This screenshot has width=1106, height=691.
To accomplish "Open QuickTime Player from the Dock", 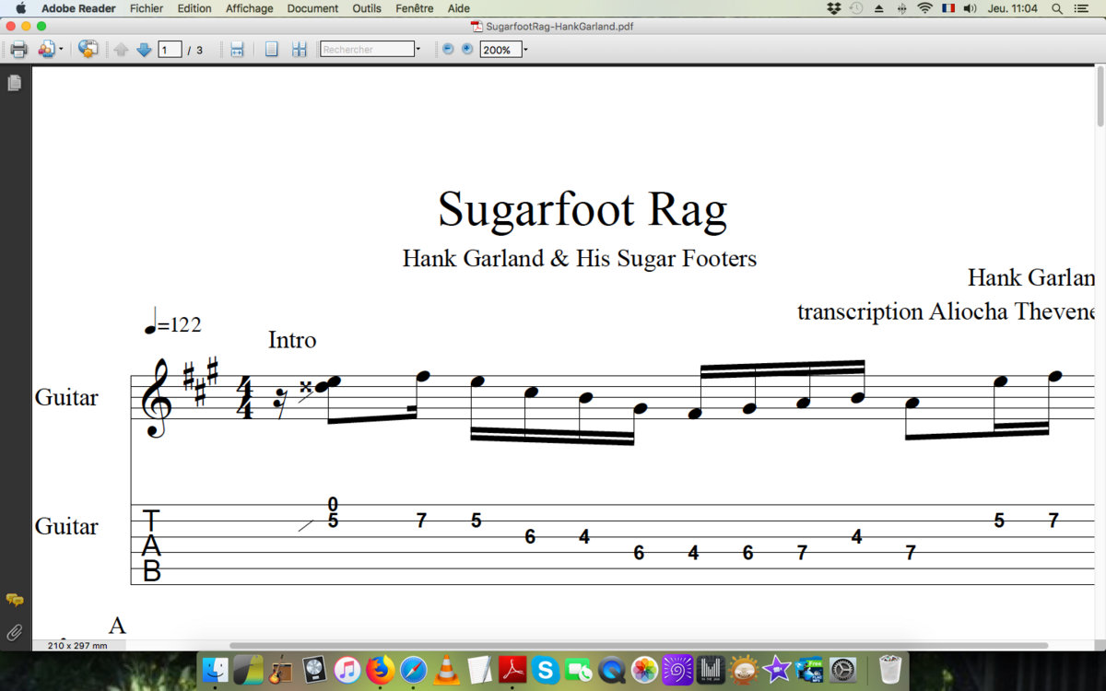I will 611,669.
